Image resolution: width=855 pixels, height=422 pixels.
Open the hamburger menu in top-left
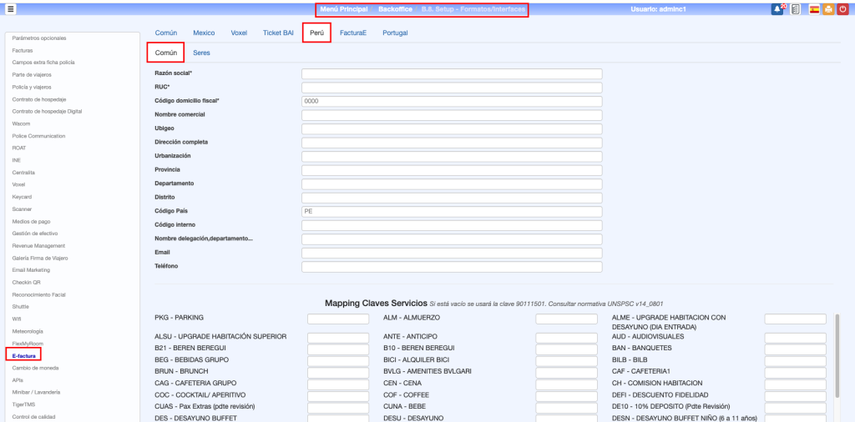(11, 8)
